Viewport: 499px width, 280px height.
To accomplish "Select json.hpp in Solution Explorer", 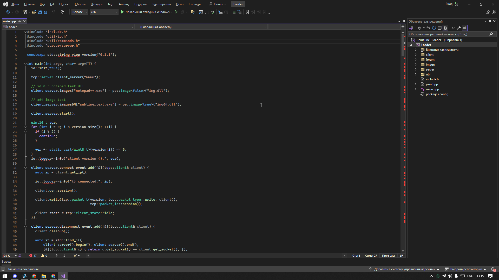I will pyautogui.click(x=432, y=84).
